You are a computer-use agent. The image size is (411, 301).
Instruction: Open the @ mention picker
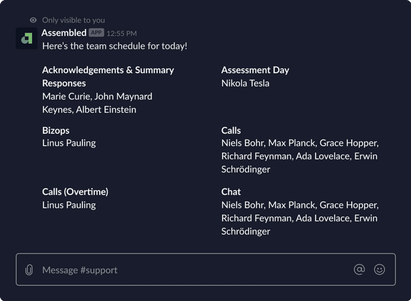(x=359, y=269)
